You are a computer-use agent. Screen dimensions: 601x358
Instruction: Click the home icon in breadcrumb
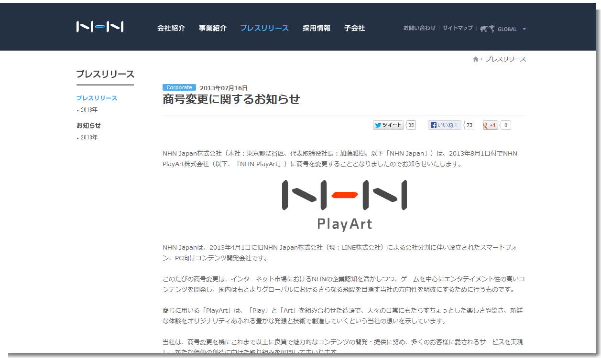coord(476,59)
